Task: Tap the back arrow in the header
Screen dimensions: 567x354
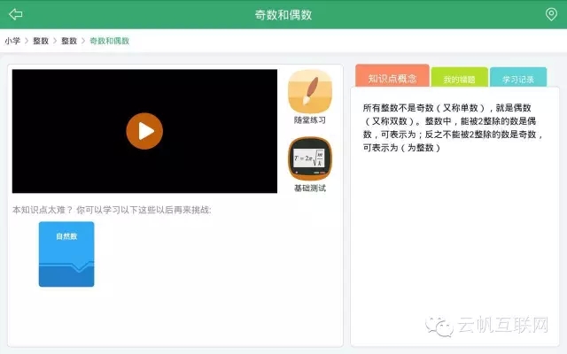Action: [15, 14]
